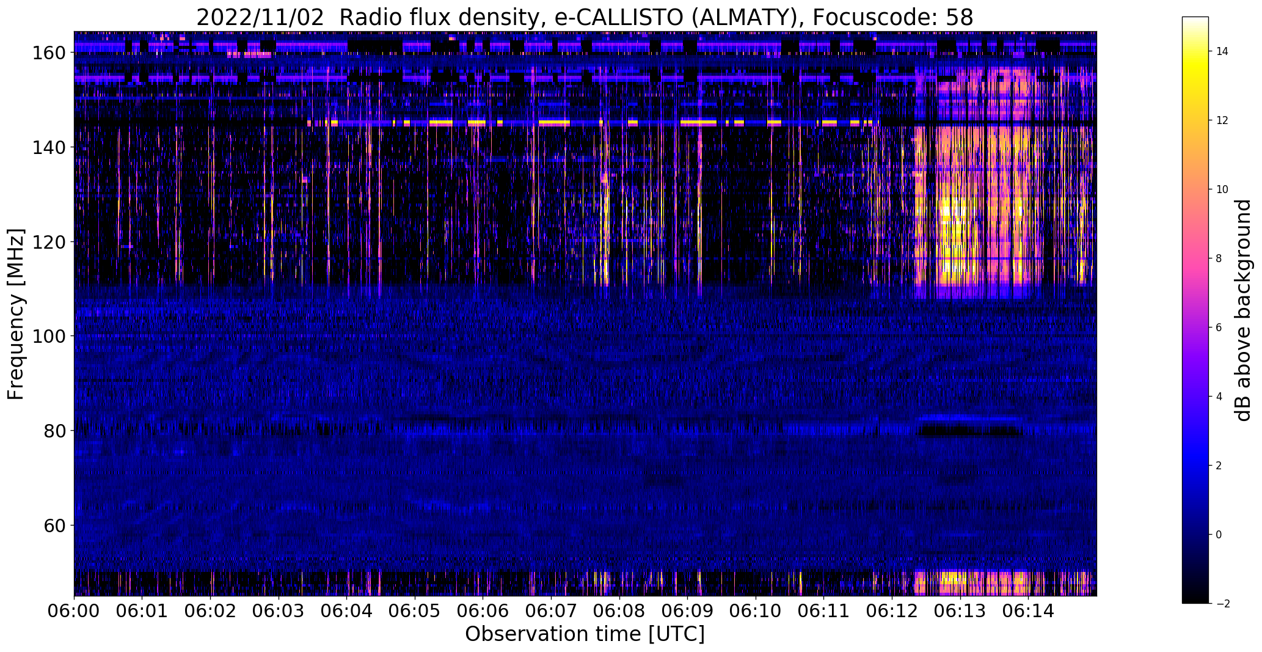The width and height of the screenshot is (1262, 652).
Task: Click the 06:08 time tick label
Action: 619,611
